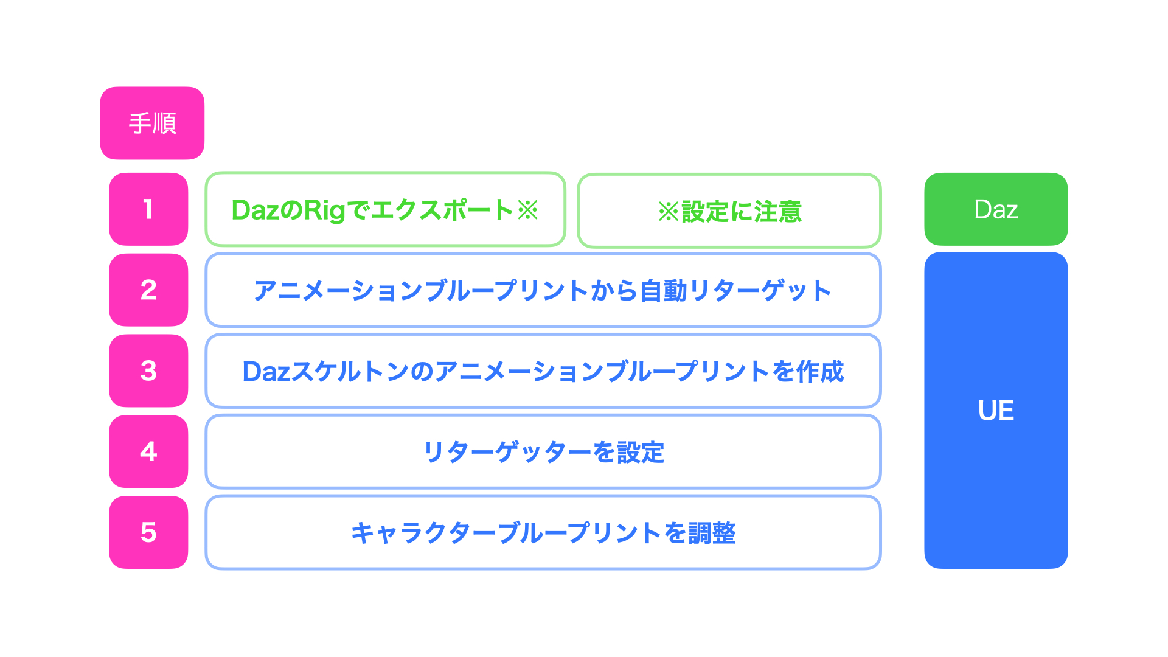Select the pink number 5 block
The width and height of the screenshot is (1168, 657).
click(148, 532)
